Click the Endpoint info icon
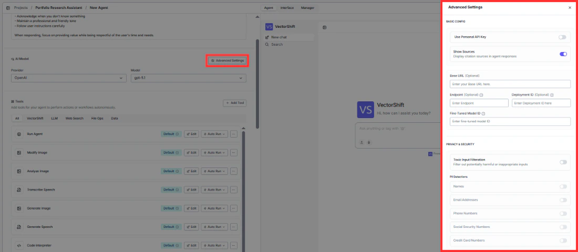This screenshot has width=578, height=252. [x=481, y=95]
